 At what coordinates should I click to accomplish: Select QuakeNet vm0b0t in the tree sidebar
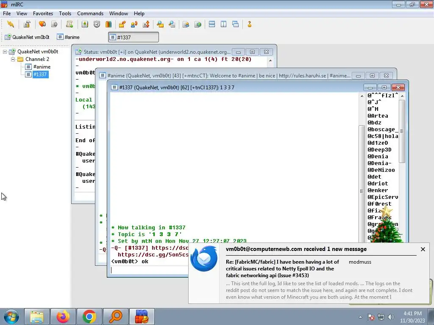[38, 52]
